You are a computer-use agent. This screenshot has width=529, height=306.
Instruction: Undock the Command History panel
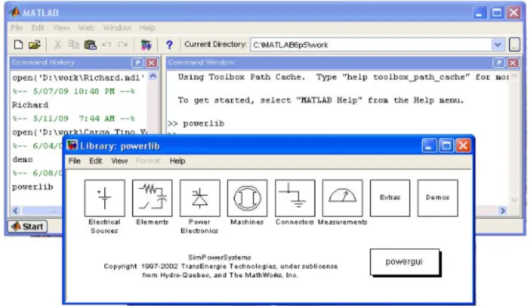click(x=137, y=63)
